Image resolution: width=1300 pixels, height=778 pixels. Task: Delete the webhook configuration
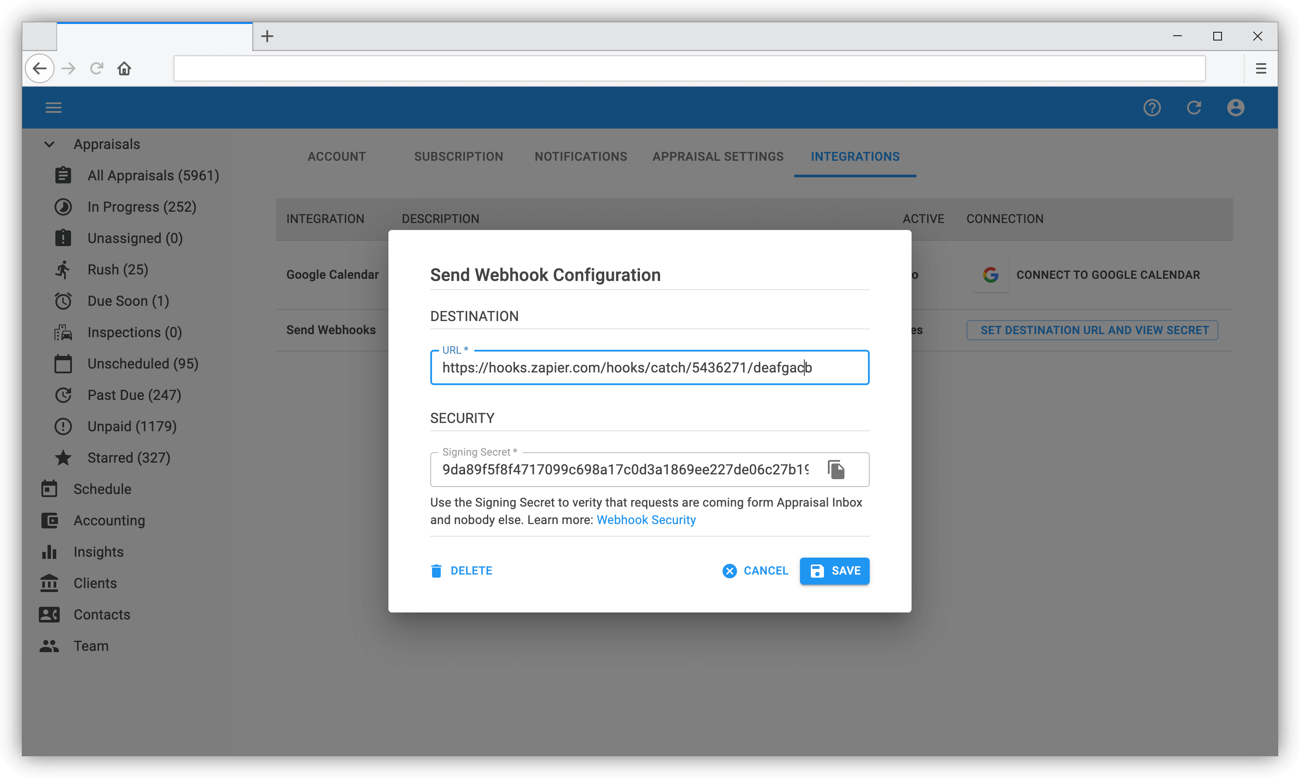461,570
